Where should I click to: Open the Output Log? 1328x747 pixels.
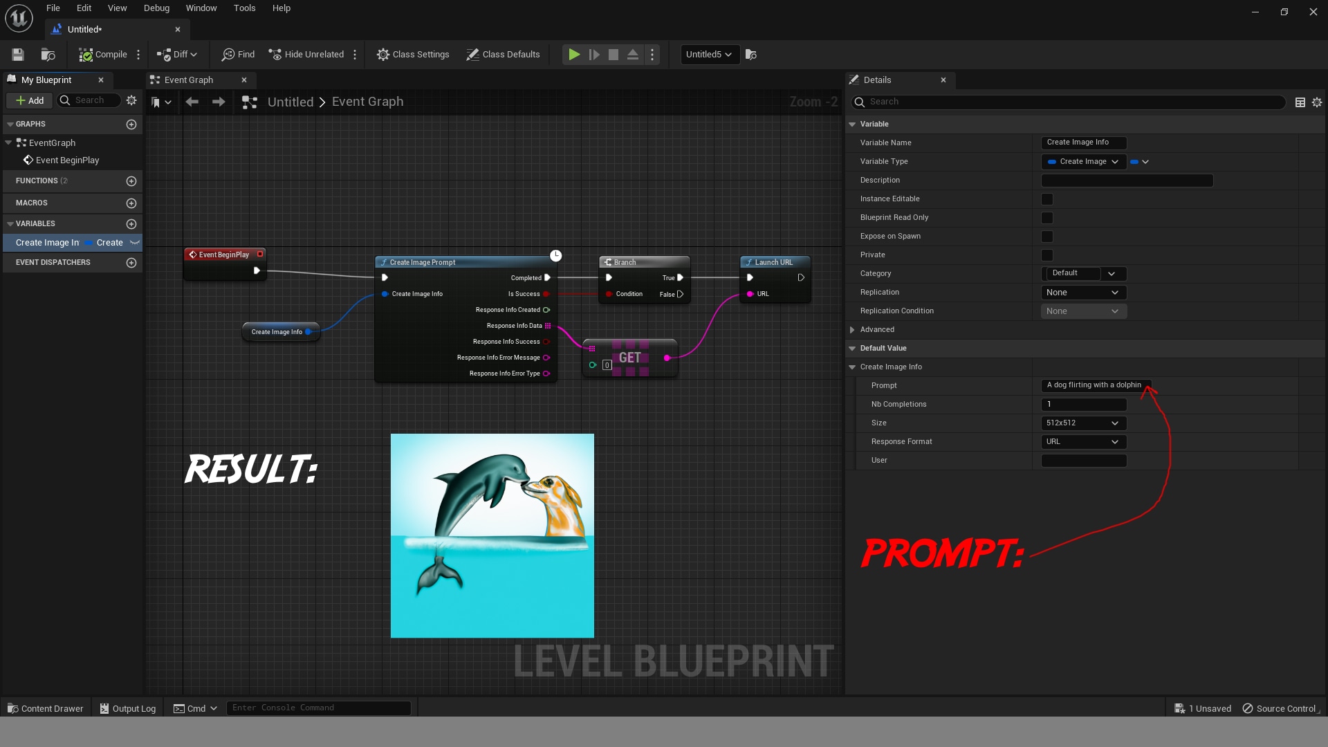pyautogui.click(x=127, y=708)
